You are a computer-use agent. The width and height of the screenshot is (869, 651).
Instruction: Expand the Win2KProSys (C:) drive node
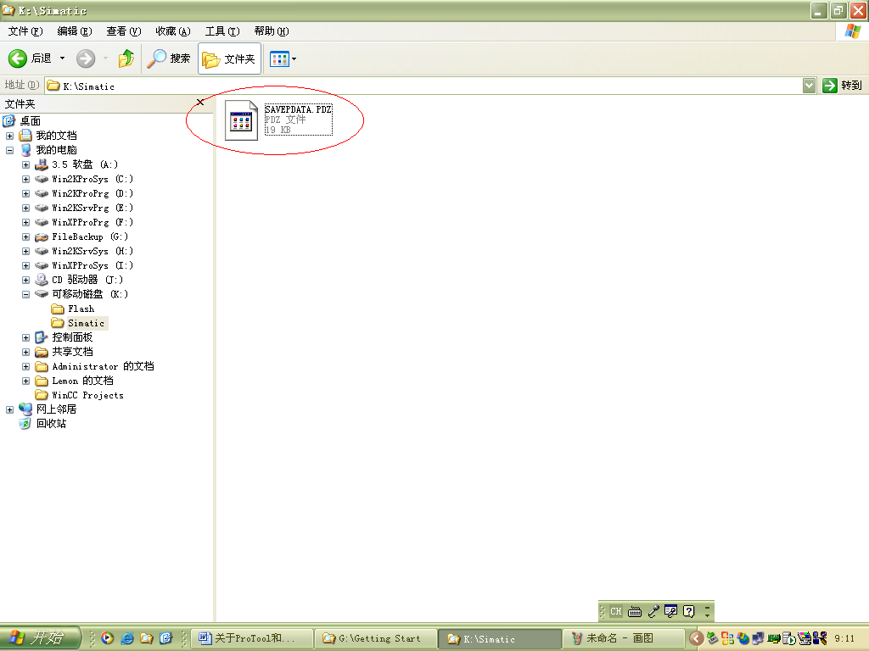click(x=25, y=179)
